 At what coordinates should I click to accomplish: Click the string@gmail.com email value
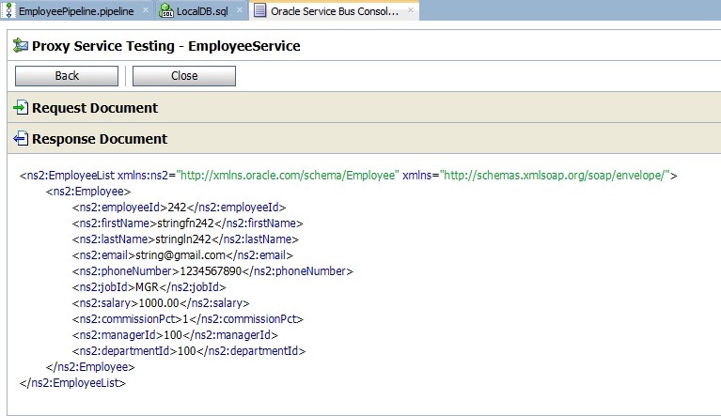tap(195, 254)
